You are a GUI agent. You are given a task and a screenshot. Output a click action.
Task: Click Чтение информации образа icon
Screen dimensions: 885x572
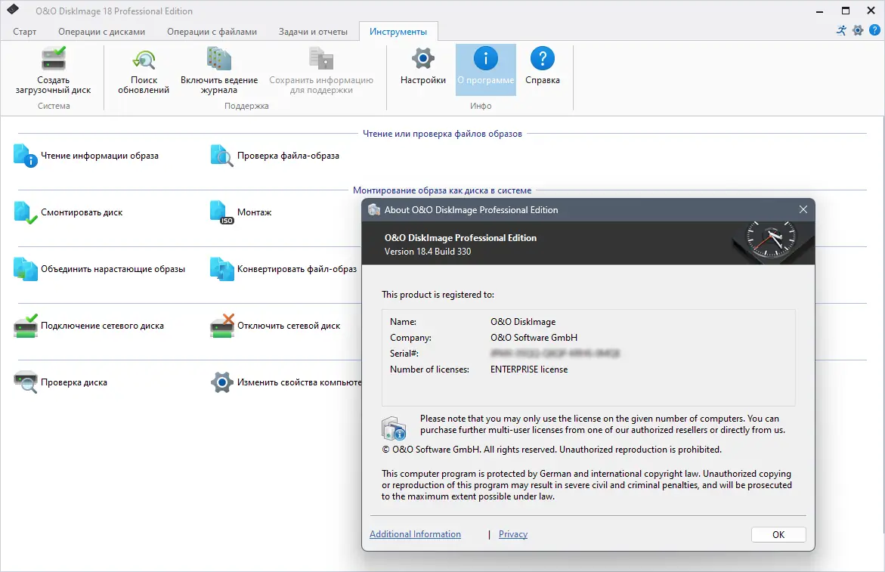pyautogui.click(x=26, y=156)
